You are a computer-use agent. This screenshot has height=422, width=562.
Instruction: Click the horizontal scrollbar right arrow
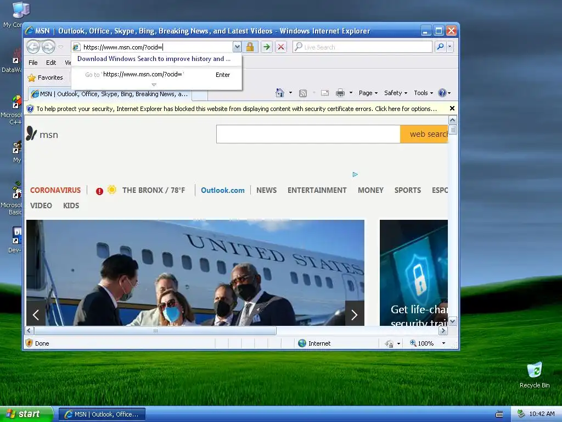(x=443, y=331)
